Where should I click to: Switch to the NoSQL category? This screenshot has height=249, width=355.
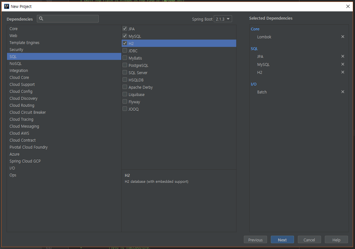64,64
